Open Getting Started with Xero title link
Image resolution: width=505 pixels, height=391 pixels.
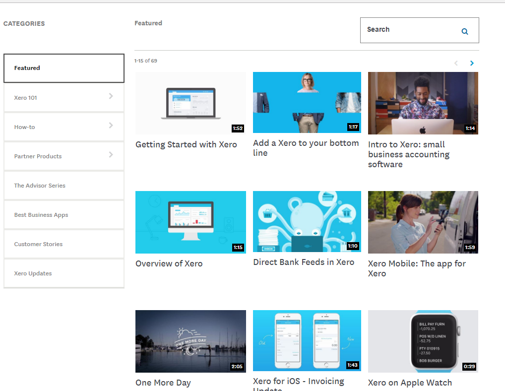pyautogui.click(x=186, y=144)
